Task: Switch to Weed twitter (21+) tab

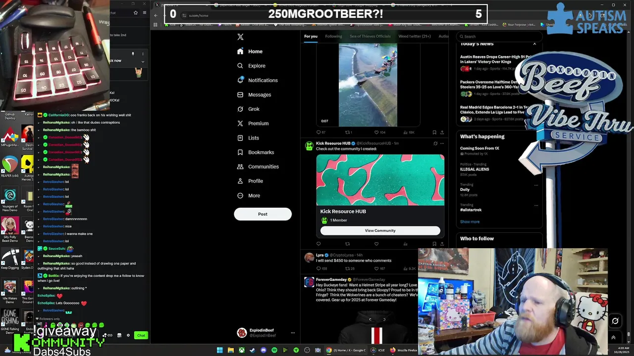Action: [x=415, y=36]
